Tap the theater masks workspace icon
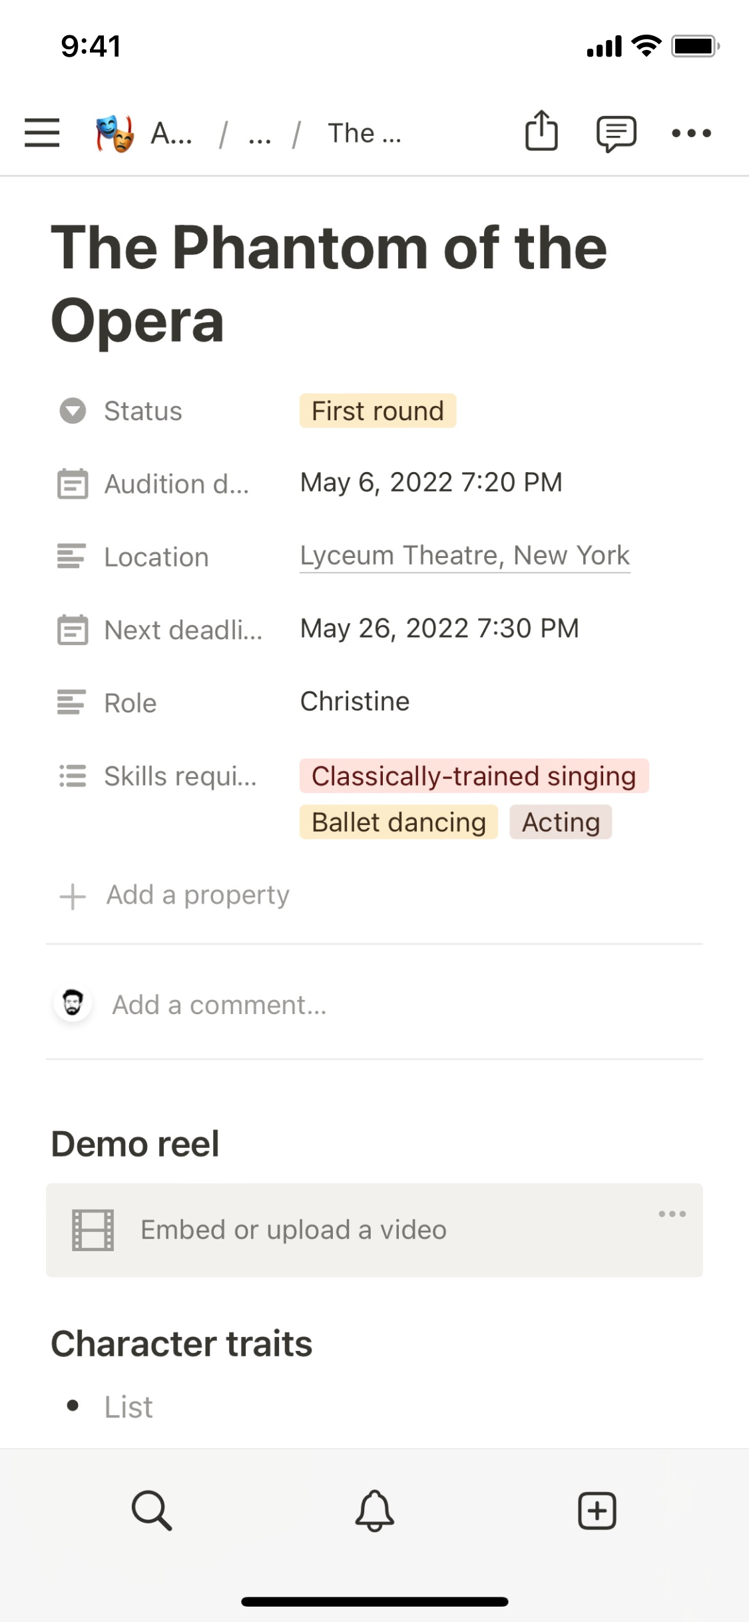This screenshot has height=1622, width=749. (115, 133)
